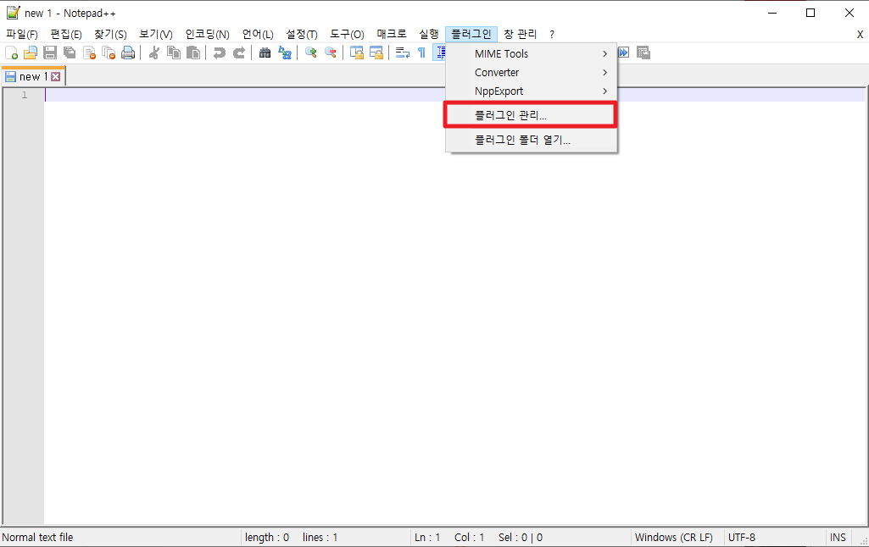Click Normal text file in status bar
Viewport: 869px width, 547px height.
tap(37, 537)
